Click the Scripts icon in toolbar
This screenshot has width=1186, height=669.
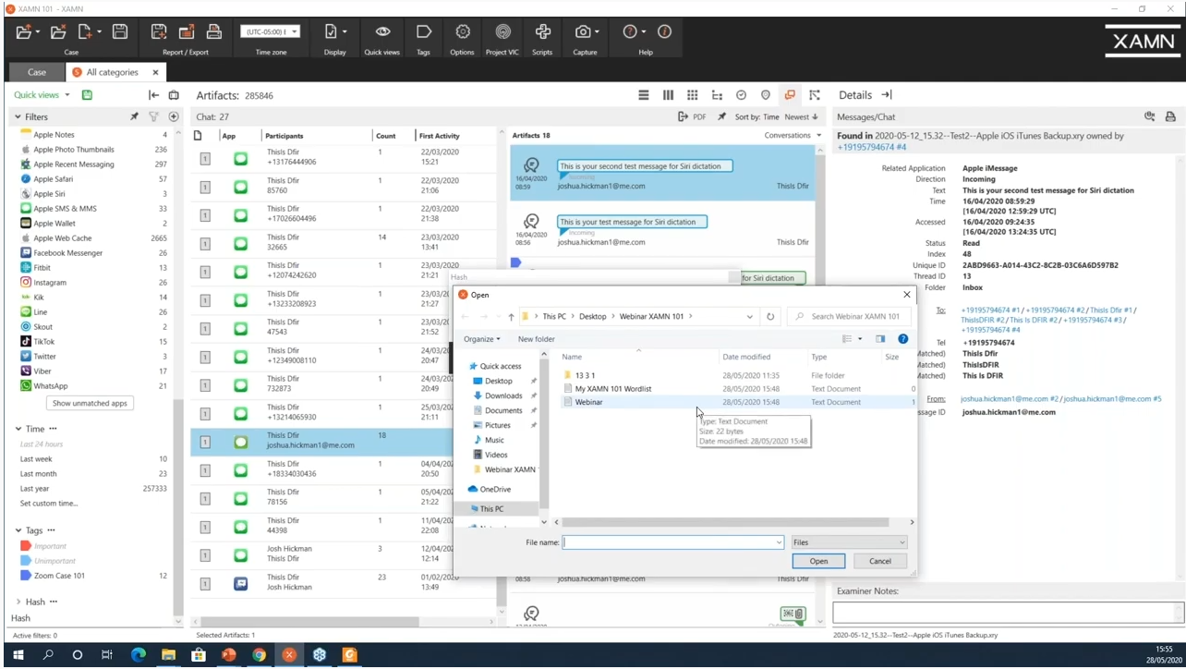(542, 32)
